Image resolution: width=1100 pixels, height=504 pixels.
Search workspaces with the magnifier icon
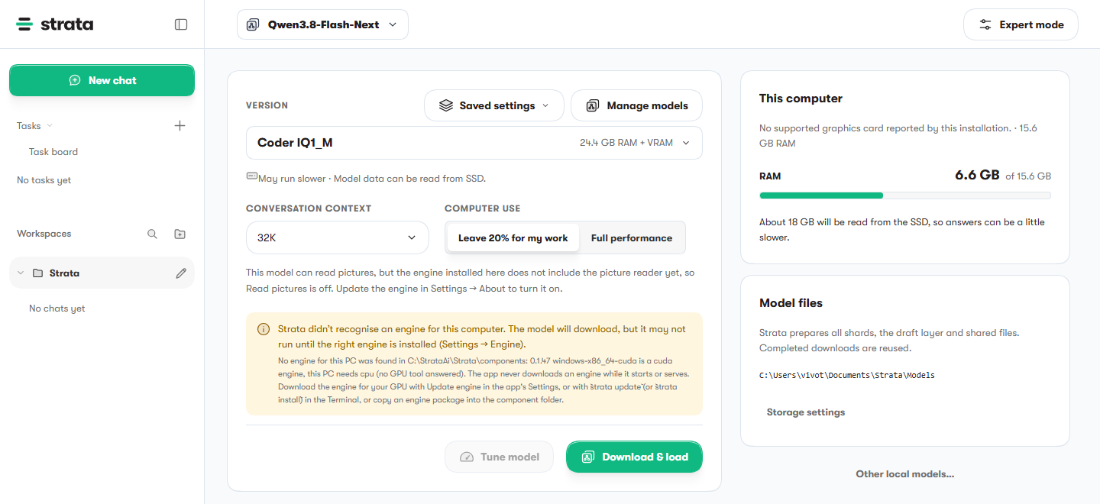(x=152, y=234)
